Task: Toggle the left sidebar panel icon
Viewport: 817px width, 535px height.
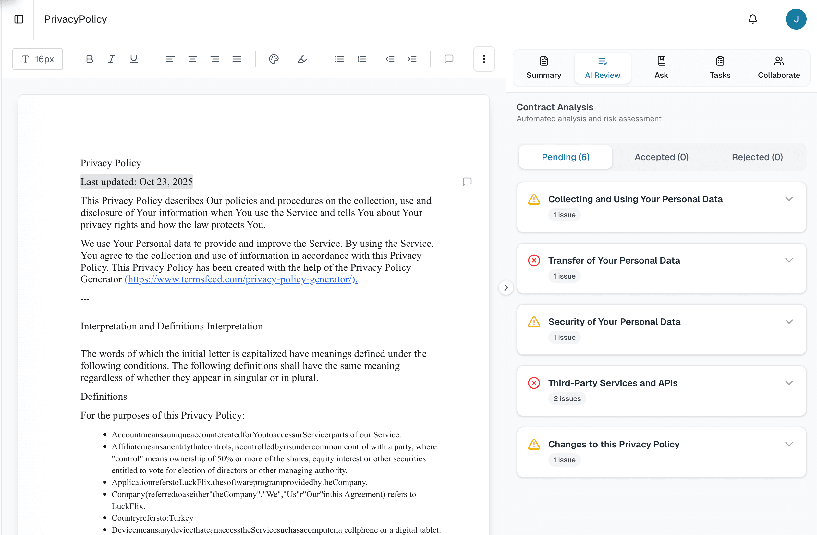Action: (x=19, y=19)
